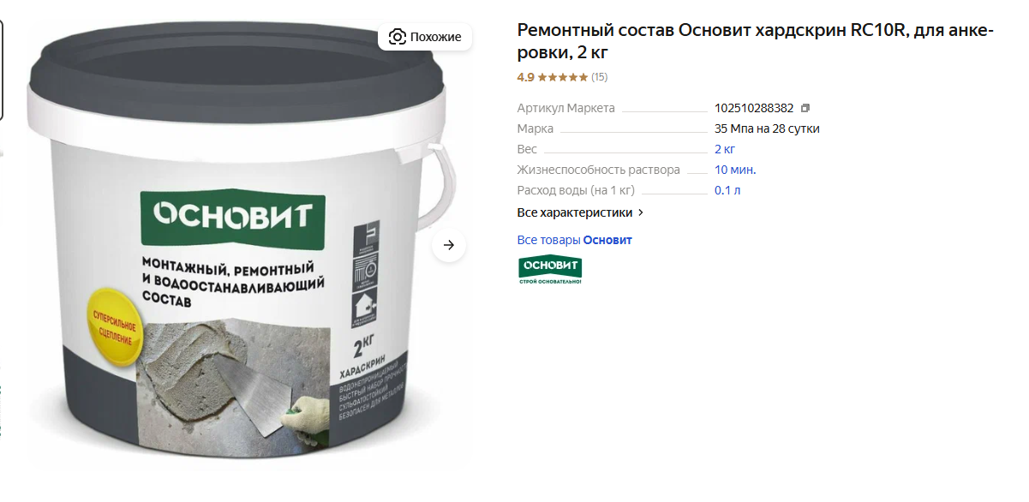The height and width of the screenshot is (502, 1029).
Task: Select the 2 кг weight link
Action: [724, 149]
